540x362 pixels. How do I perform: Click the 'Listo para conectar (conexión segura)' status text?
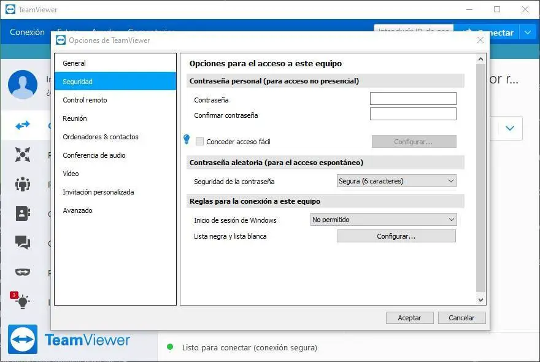click(250, 347)
